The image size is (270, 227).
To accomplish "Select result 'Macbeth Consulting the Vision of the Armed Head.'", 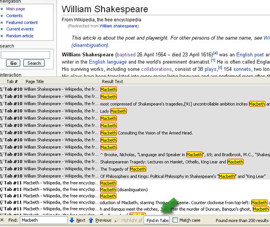I will 135,133.
